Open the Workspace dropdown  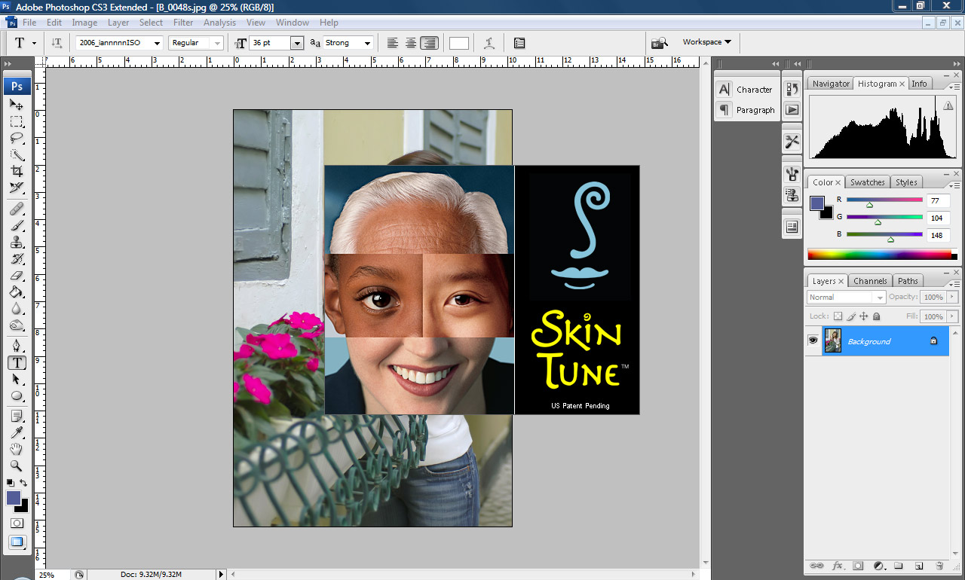point(707,42)
